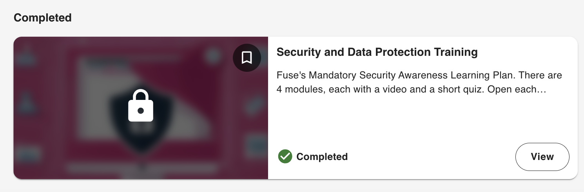Select the Completed section heading
This screenshot has width=584, height=192.
tap(43, 18)
